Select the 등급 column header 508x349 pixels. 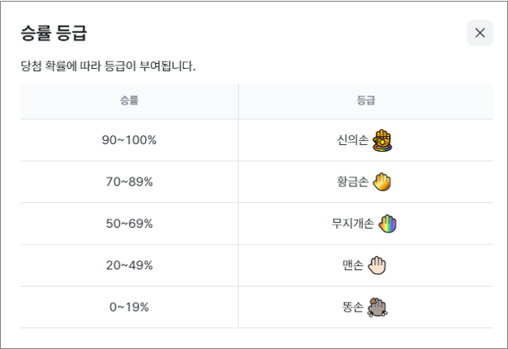(365, 100)
